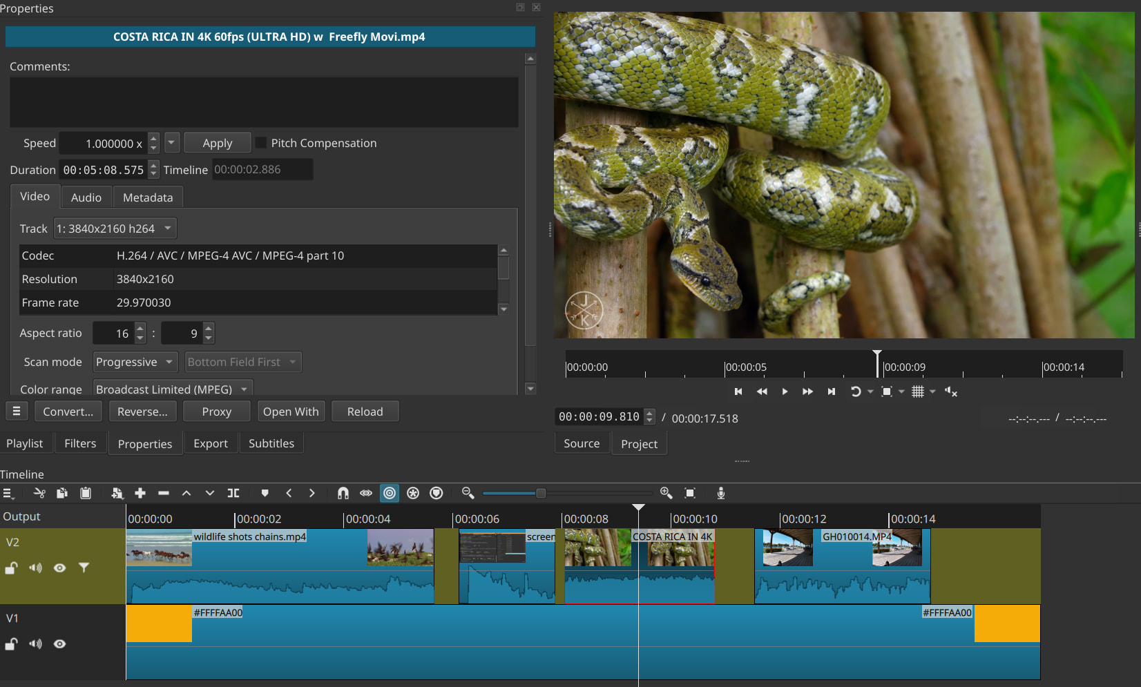Click the Cut (scissors) icon in timeline toolbar

click(x=39, y=493)
